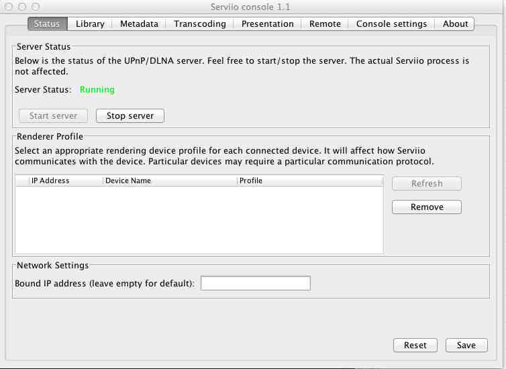
Task: Sort by the Profile column header
Action: click(x=310, y=180)
